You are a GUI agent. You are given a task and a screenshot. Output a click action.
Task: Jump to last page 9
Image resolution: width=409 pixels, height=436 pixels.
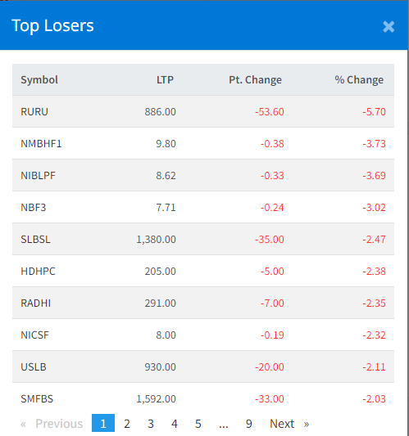(x=249, y=424)
